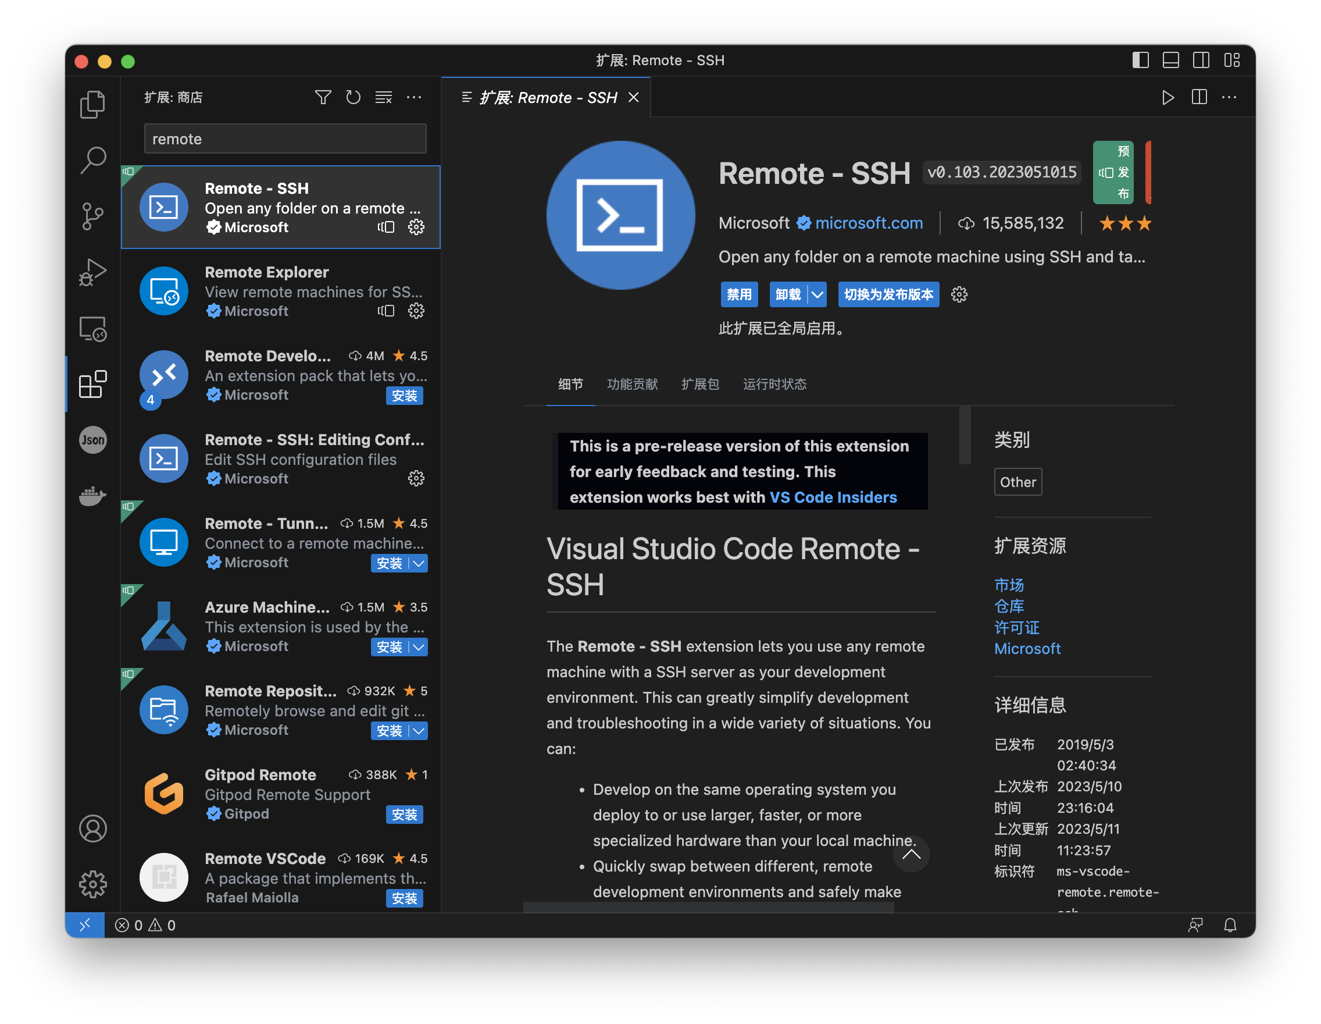Viewport: 1321px width, 1024px height.
Task: Open gear for Remote - SSH: Editing Config item
Action: (x=416, y=479)
